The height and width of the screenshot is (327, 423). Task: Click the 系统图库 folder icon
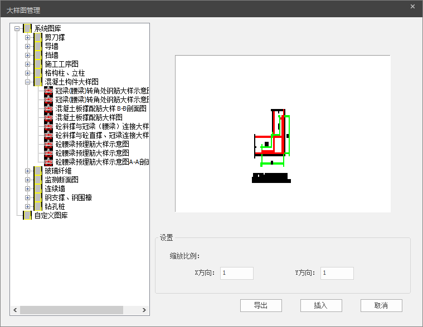click(27, 28)
